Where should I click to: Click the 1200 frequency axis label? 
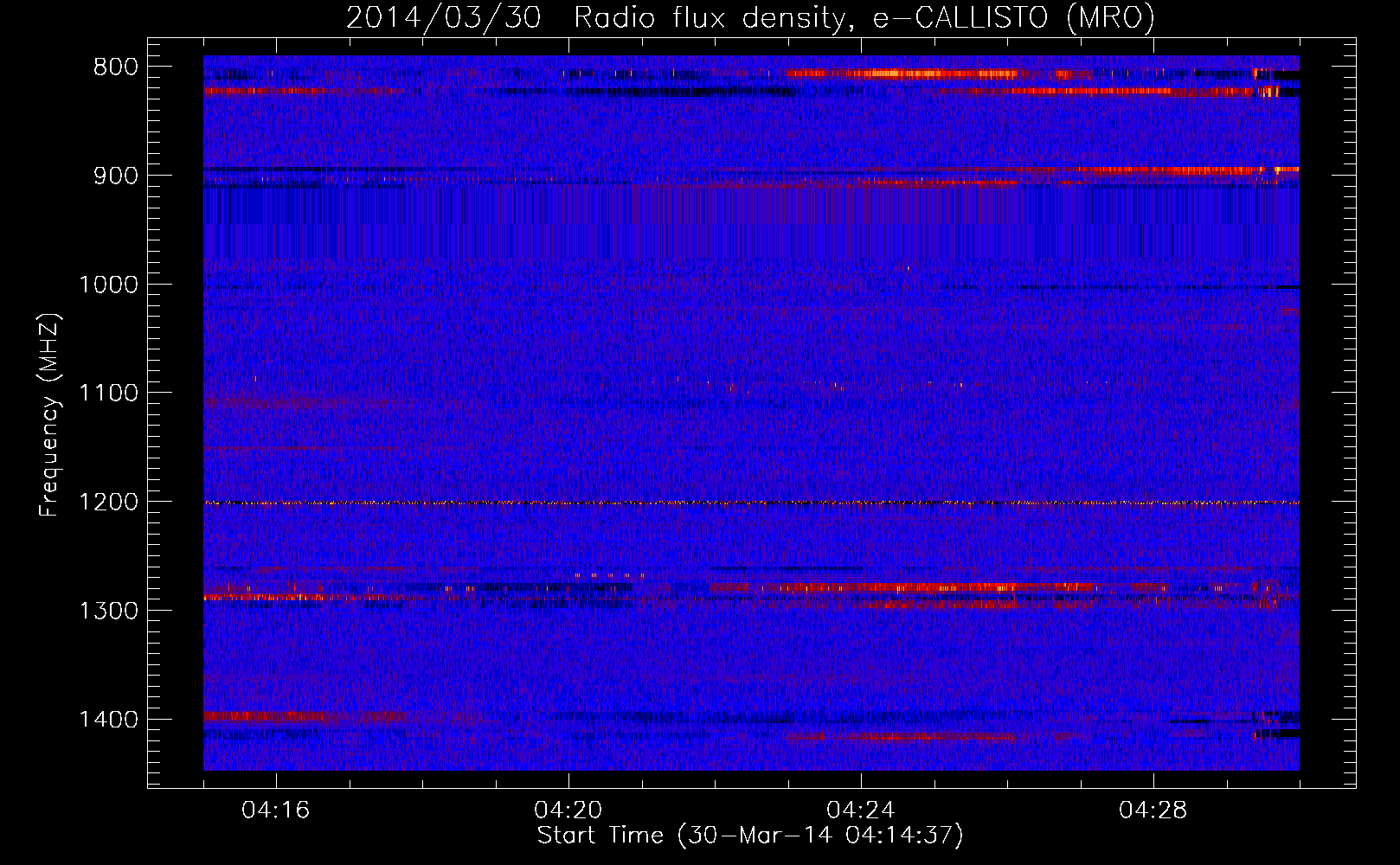click(108, 503)
